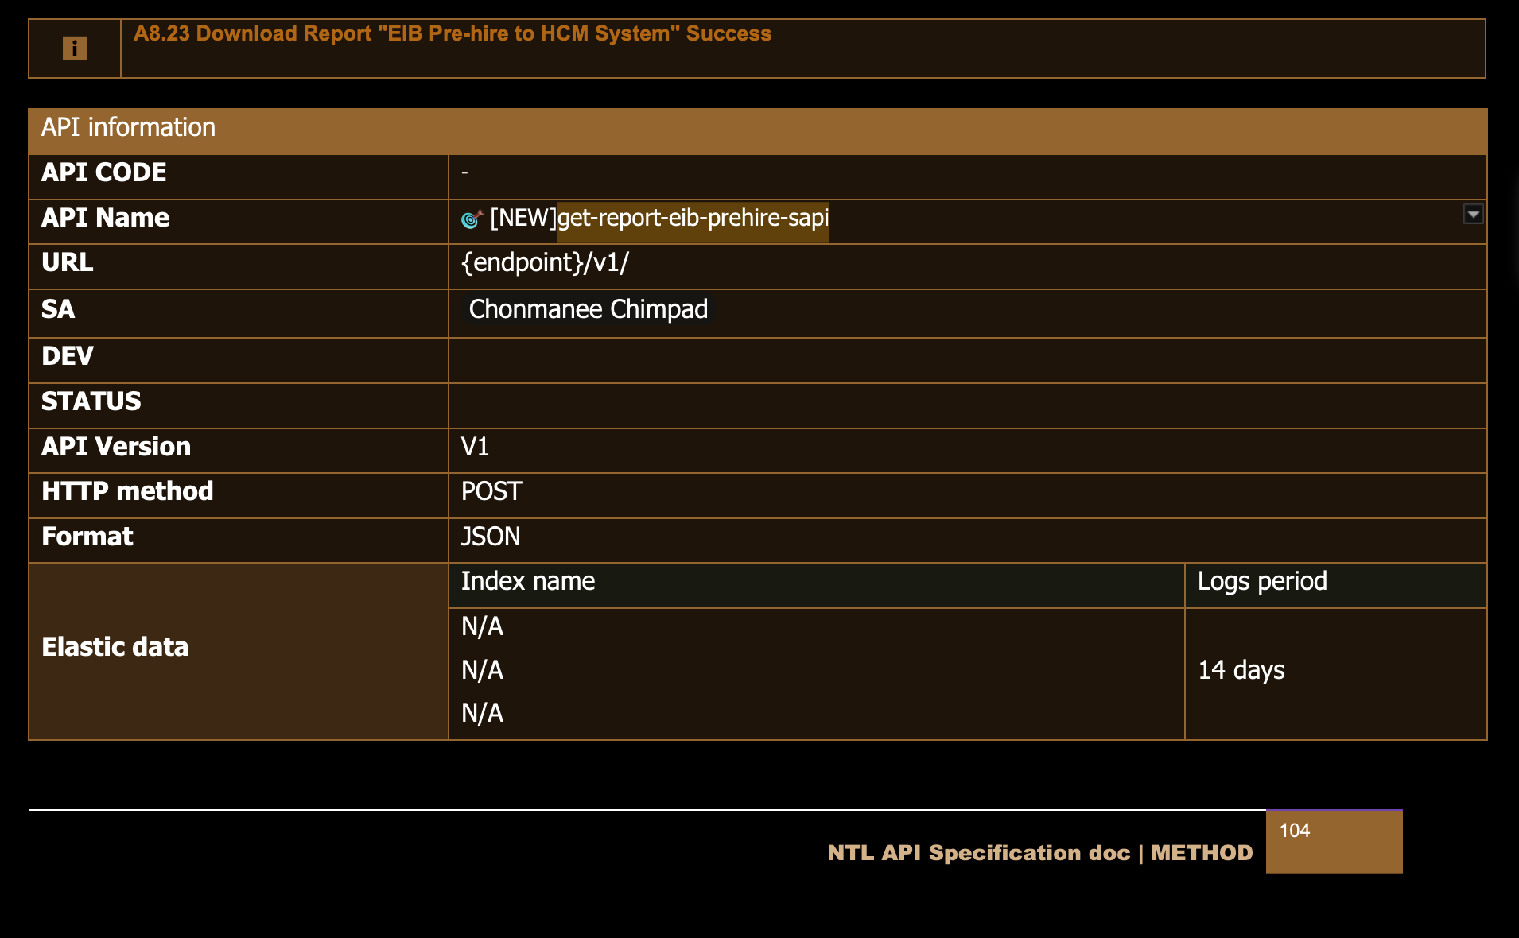Click the info icon beside the A8.23 heading
The image size is (1519, 938).
pyautogui.click(x=74, y=48)
